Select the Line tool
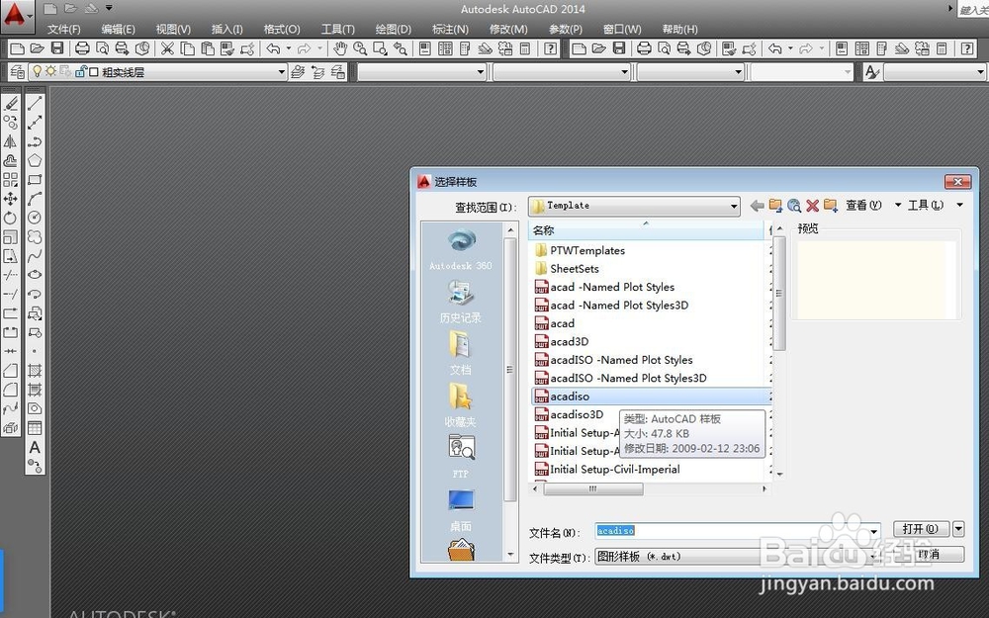The height and width of the screenshot is (618, 989). point(35,103)
